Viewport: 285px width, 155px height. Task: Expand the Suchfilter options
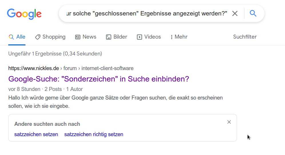pos(245,37)
